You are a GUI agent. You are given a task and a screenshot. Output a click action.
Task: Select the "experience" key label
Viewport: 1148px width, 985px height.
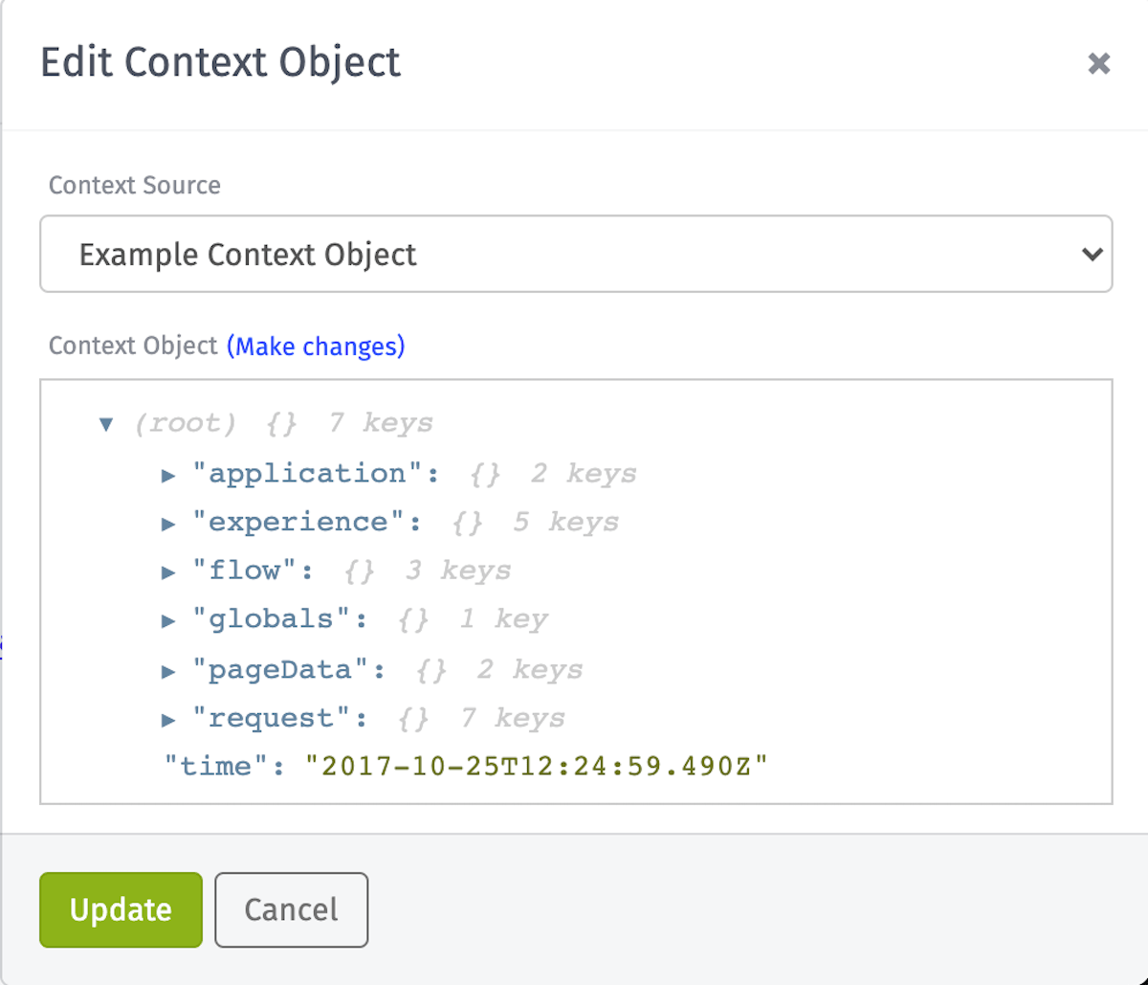coord(298,523)
